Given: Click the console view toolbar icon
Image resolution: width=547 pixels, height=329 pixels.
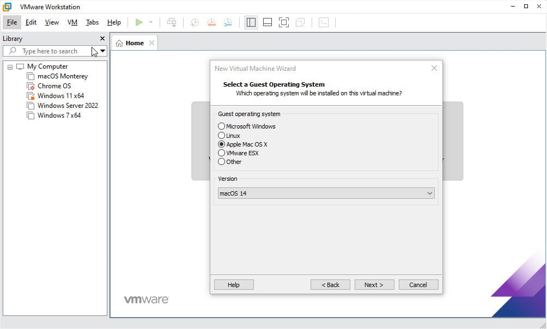Looking at the screenshot, I should tap(324, 22).
